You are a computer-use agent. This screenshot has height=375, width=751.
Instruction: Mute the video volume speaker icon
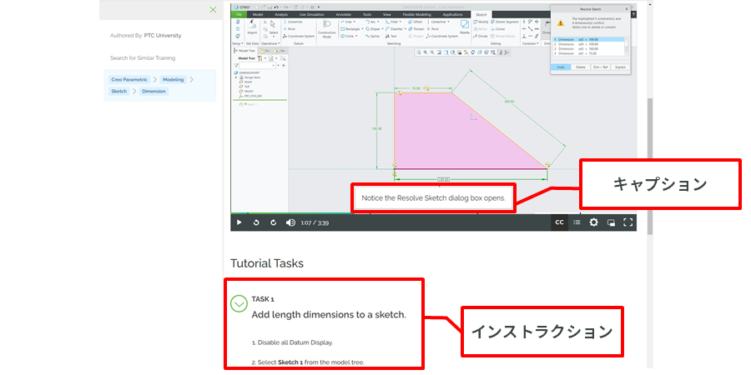290,222
